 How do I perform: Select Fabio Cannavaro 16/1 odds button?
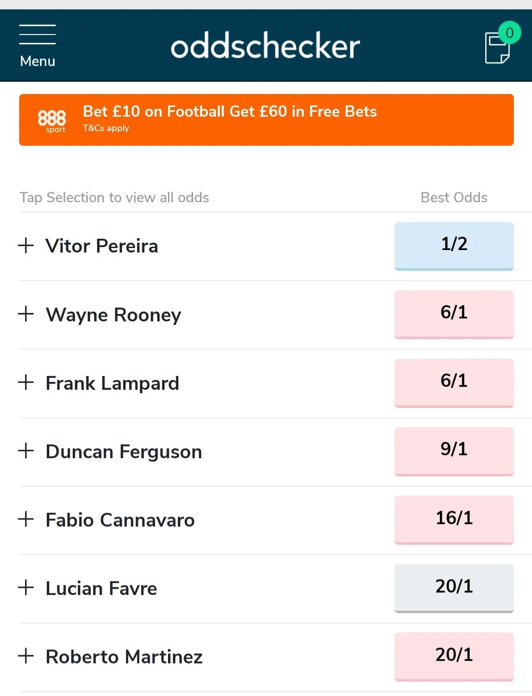coord(454,519)
